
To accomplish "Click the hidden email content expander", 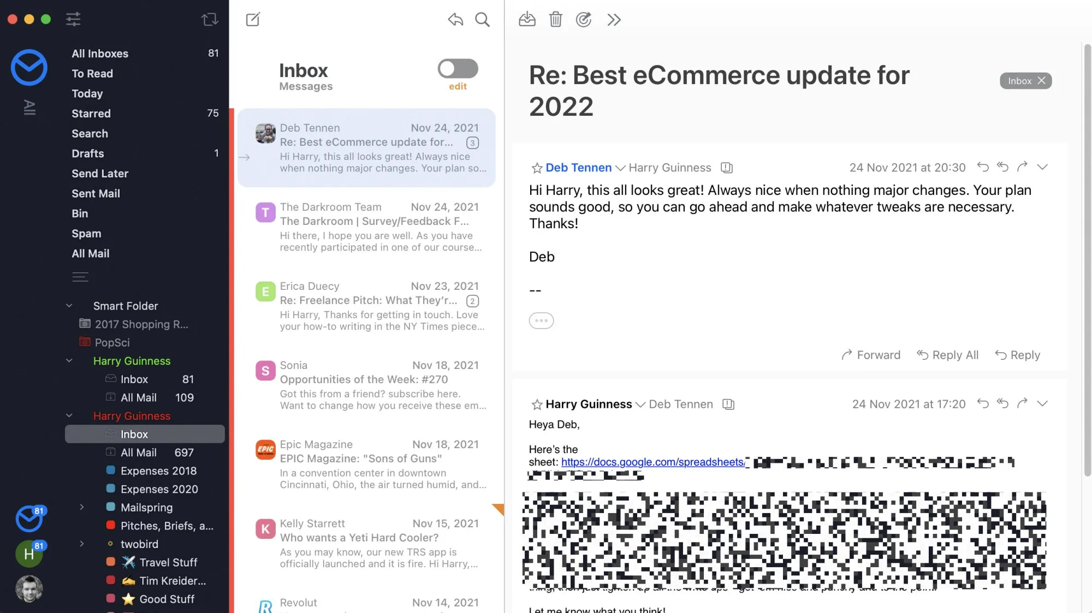I will 542,320.
